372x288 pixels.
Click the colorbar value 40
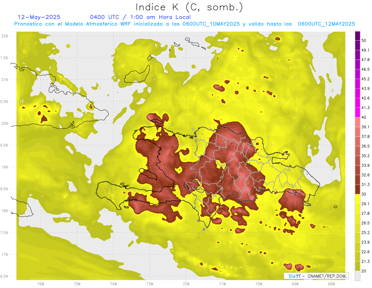point(364,117)
